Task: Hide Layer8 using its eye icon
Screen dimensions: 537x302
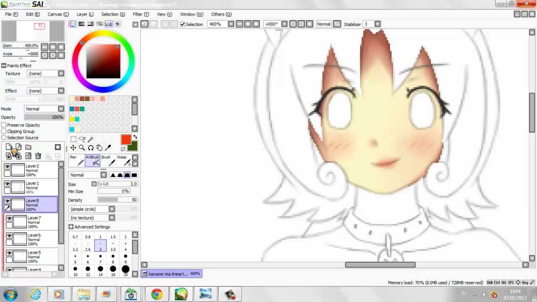Action: [x=7, y=201]
